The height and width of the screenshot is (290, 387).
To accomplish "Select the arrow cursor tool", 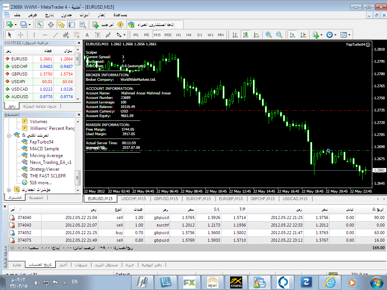I will click(9, 35).
